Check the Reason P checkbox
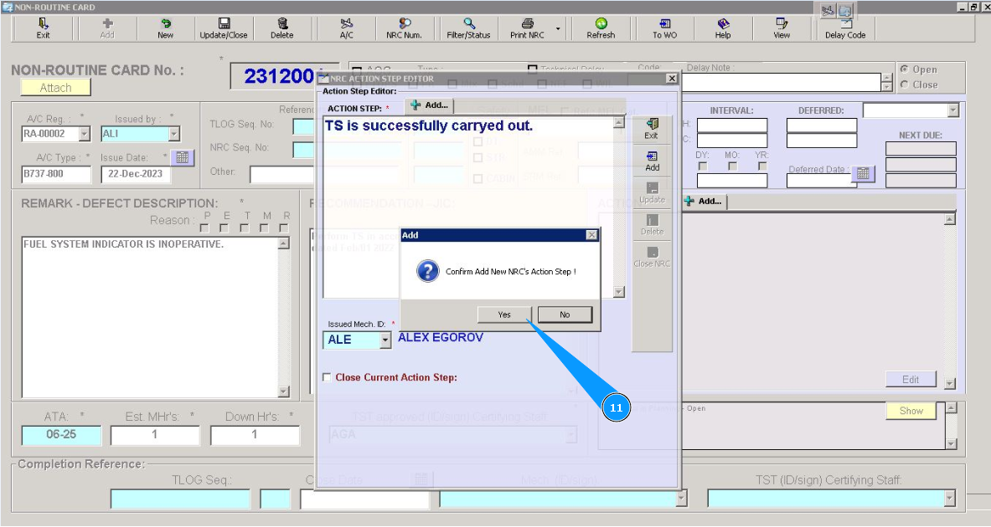 (x=204, y=228)
